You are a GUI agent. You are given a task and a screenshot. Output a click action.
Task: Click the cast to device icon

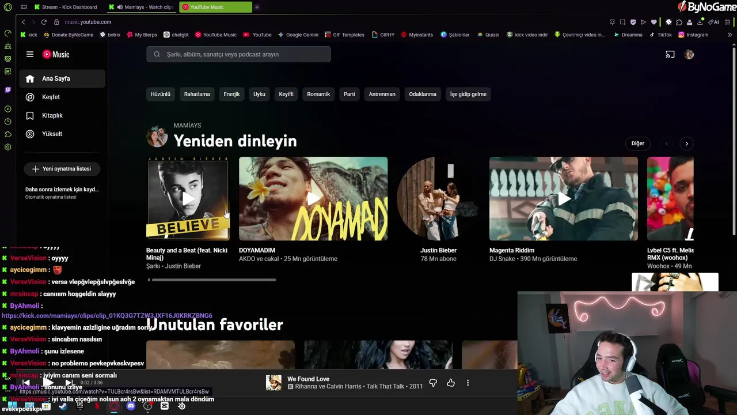pyautogui.click(x=670, y=54)
